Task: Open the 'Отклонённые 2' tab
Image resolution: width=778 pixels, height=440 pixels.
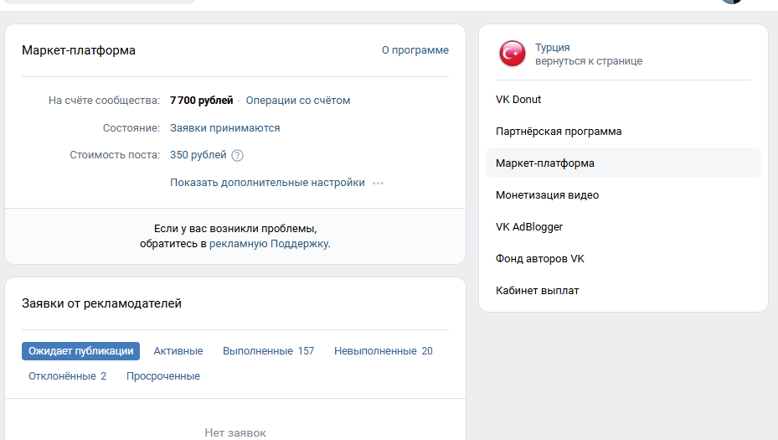Action: 68,376
